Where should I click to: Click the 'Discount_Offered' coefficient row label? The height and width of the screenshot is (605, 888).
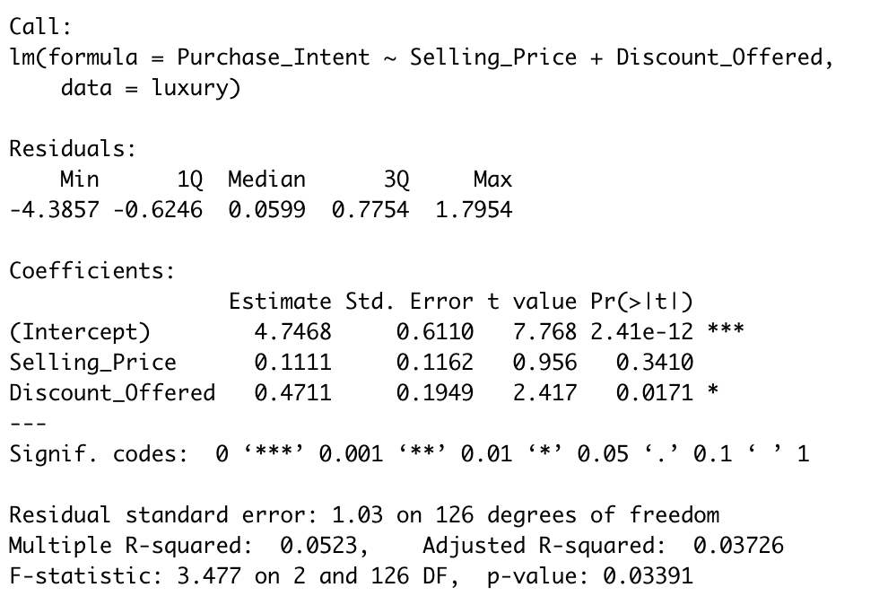coord(112,393)
